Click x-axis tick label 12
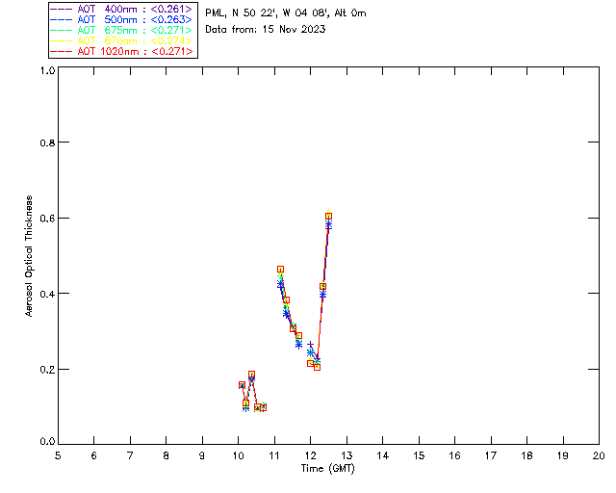Viewport: 616px width, 493px height. [310, 455]
